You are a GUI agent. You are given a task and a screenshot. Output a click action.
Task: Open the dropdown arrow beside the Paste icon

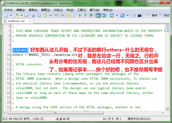pos(50,15)
